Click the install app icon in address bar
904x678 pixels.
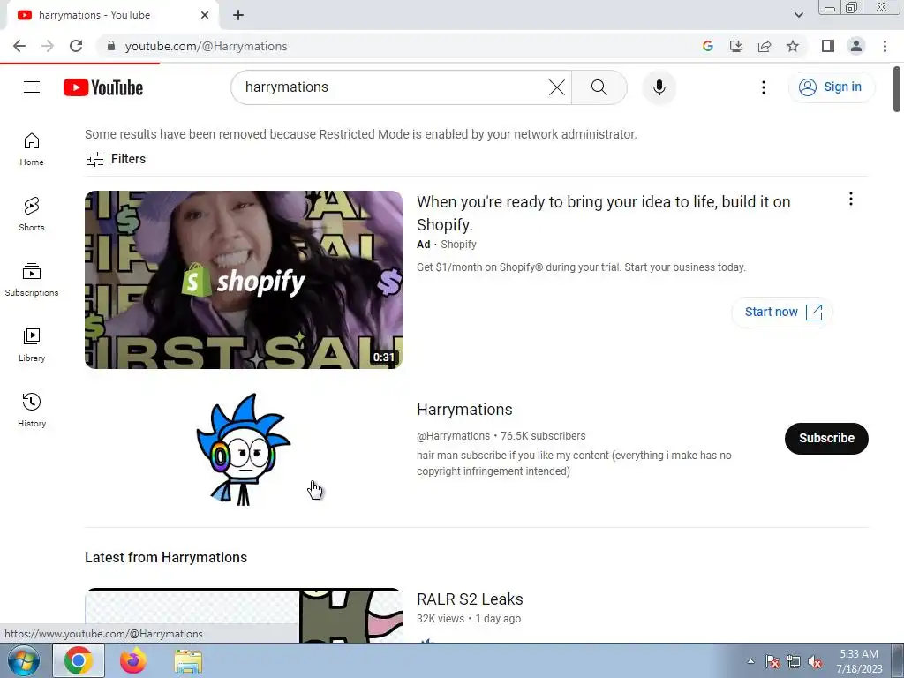[x=736, y=46]
